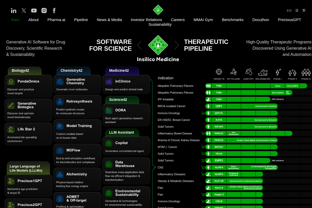This screenshot has width=312, height=208.
Task: Open the Pharma.ai menu item
Action: [x=56, y=20]
